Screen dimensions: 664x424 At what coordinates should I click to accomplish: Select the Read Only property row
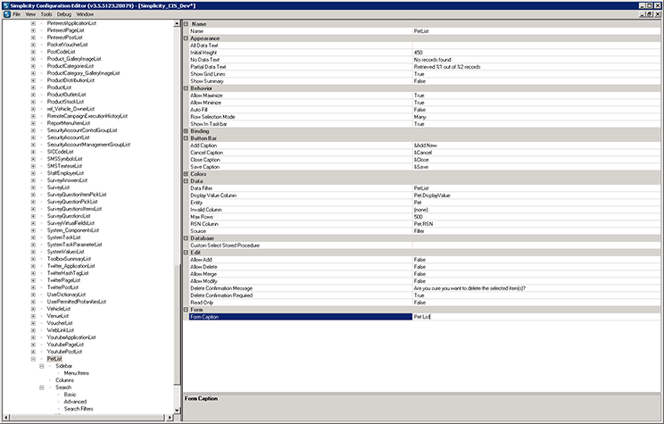point(425,303)
